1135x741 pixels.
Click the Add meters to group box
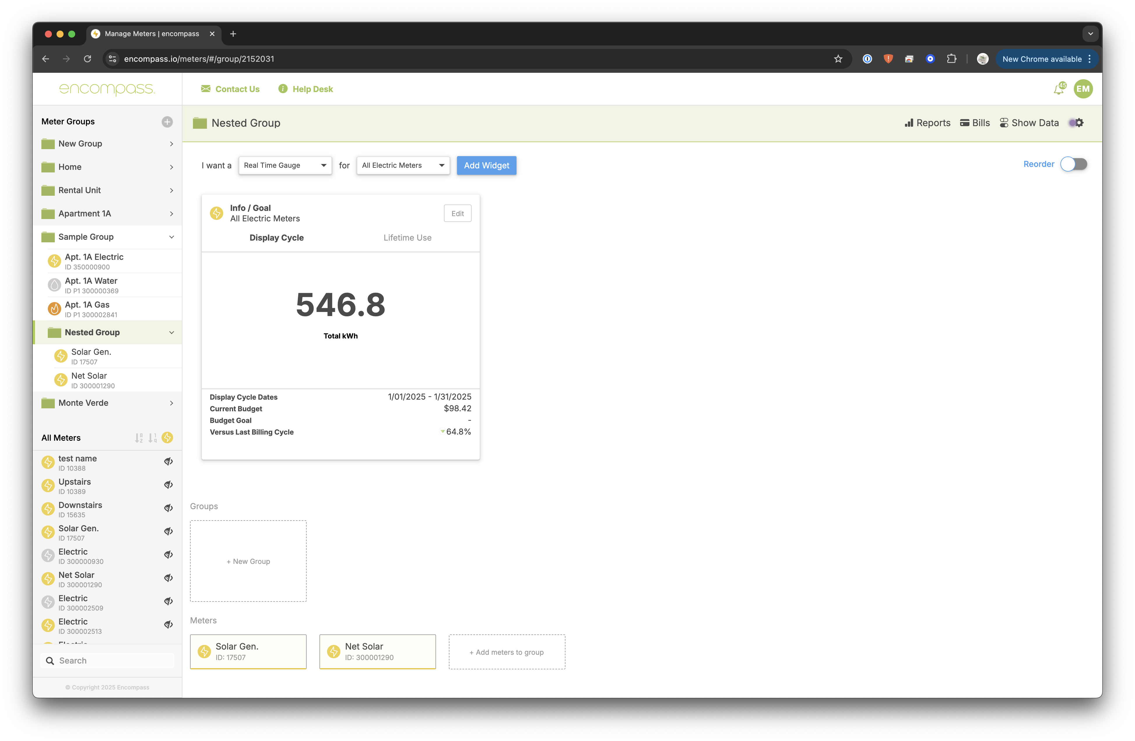pos(507,652)
